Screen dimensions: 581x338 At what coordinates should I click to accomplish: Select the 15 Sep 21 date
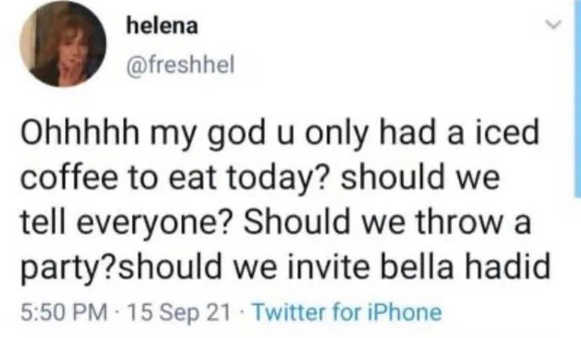(x=179, y=312)
